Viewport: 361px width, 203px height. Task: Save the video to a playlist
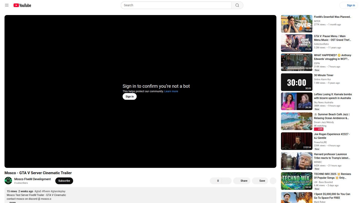point(260,181)
